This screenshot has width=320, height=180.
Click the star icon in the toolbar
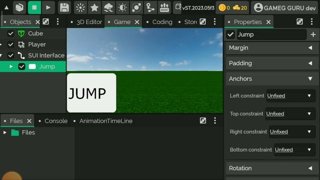point(94,7)
